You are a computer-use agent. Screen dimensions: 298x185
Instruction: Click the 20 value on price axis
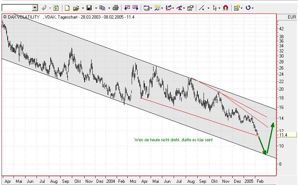tap(282, 89)
